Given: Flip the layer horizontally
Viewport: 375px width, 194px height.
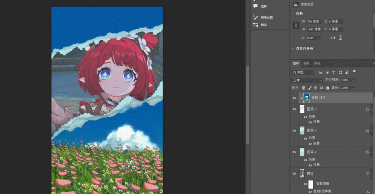Looking at the screenshot, I should (x=333, y=38).
